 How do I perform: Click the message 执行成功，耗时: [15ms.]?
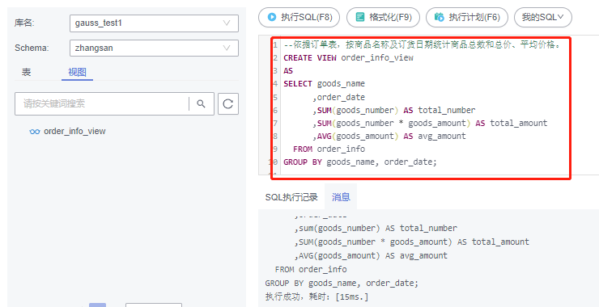point(316,296)
